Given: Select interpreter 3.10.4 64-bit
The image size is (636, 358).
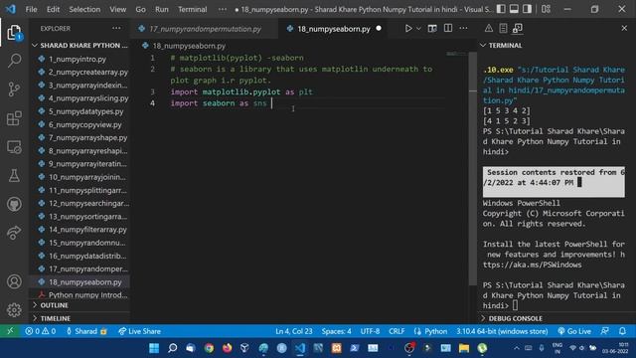Looking at the screenshot, I should click(502, 331).
